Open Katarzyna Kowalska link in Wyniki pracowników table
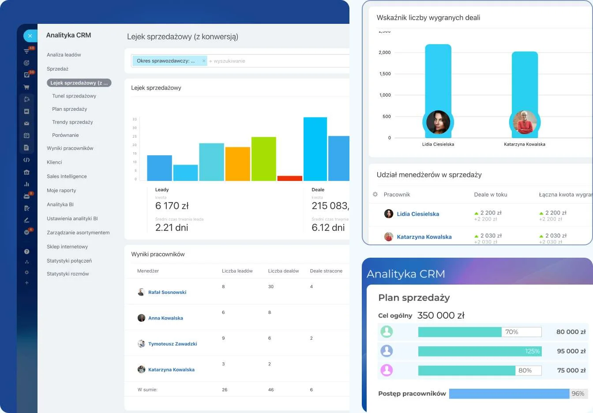This screenshot has height=413, width=593. (171, 370)
